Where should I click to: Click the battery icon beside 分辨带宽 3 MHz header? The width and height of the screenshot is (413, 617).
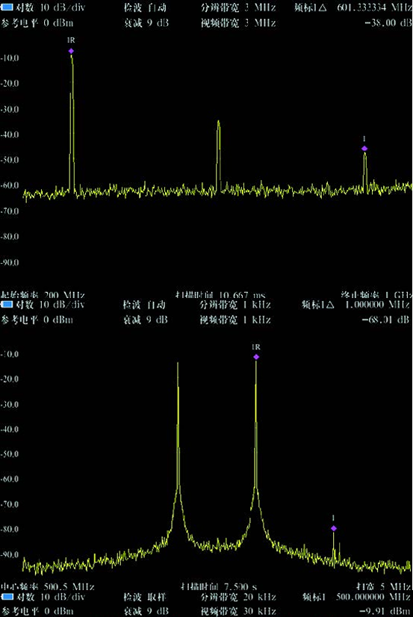7,7
